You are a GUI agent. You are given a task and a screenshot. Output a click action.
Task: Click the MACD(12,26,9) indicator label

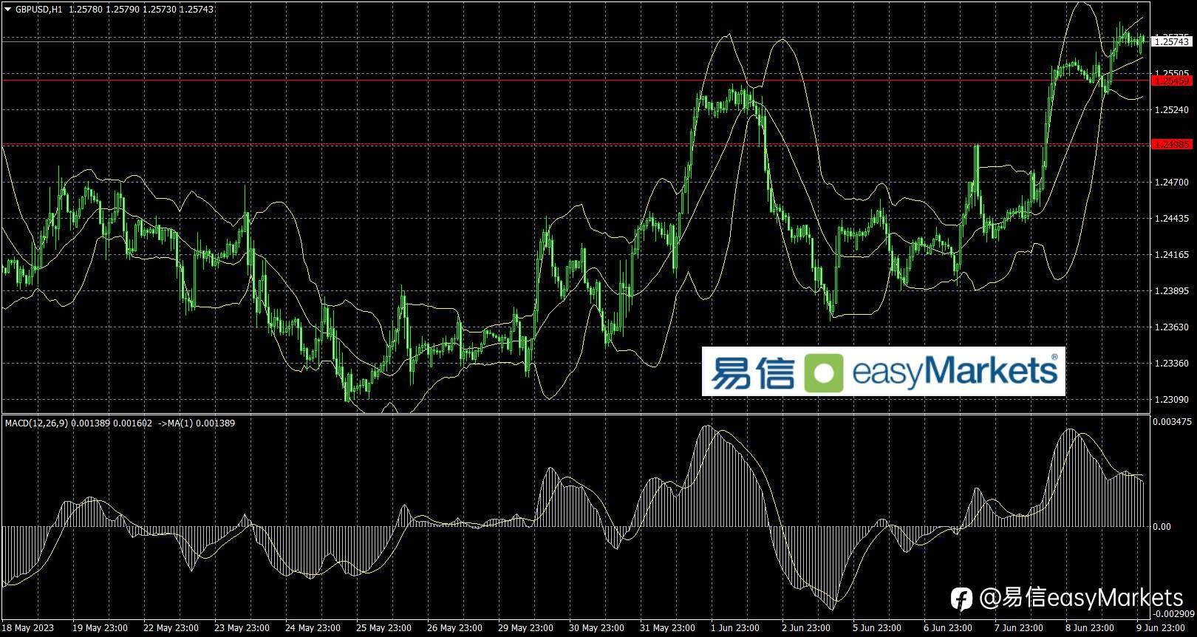coord(36,423)
